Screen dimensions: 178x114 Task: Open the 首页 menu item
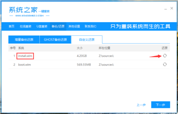click(x=11, y=26)
